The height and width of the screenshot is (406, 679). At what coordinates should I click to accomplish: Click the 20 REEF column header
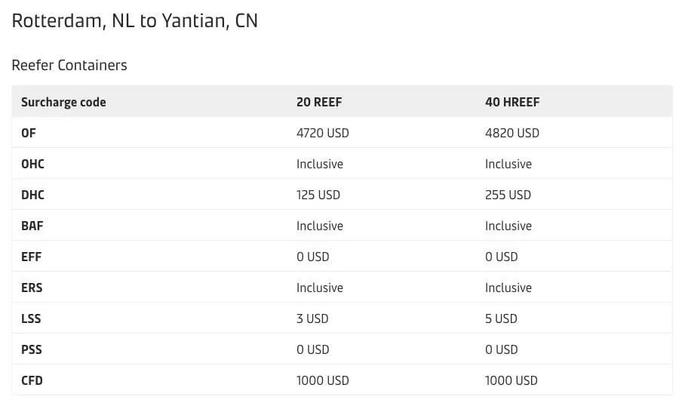tap(319, 102)
